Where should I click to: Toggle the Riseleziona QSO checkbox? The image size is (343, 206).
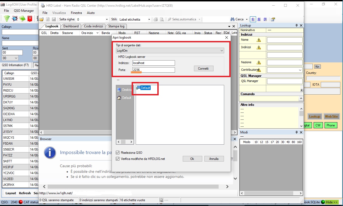(x=118, y=153)
